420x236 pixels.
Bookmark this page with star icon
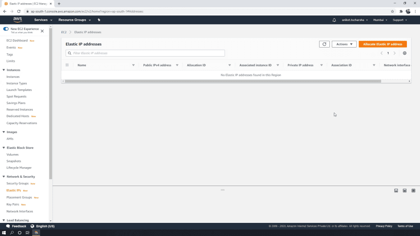(x=393, y=11)
